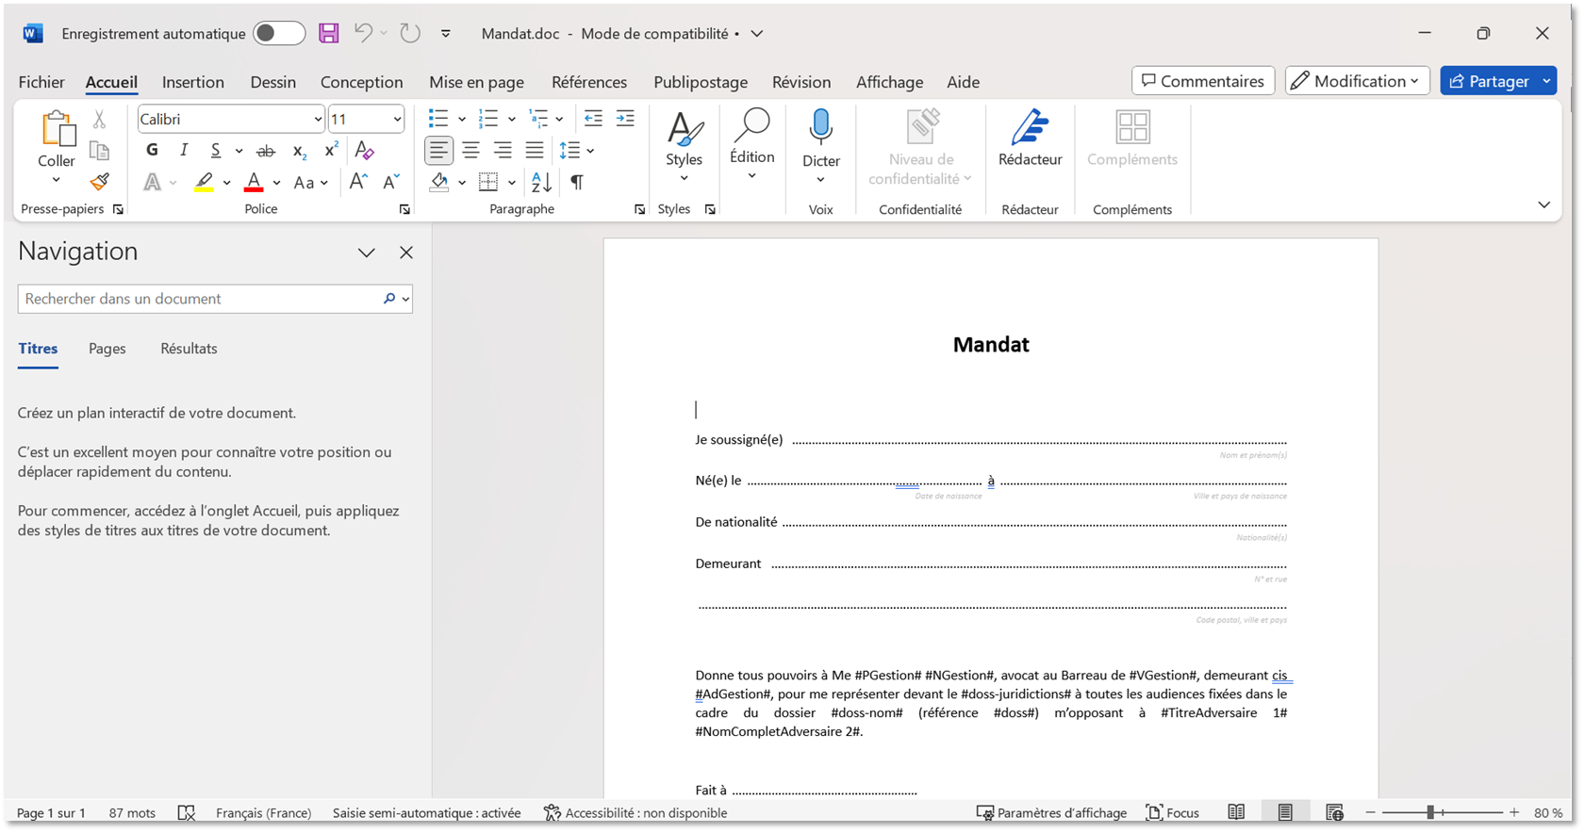Switch to the Mise en page tab
This screenshot has width=1584, height=833.
476,82
